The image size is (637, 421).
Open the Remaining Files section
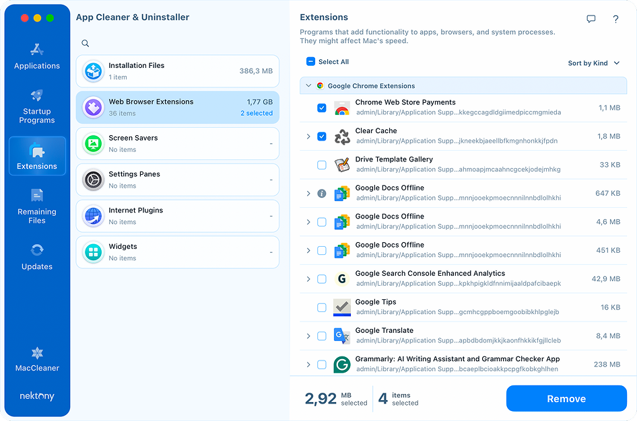click(x=37, y=205)
